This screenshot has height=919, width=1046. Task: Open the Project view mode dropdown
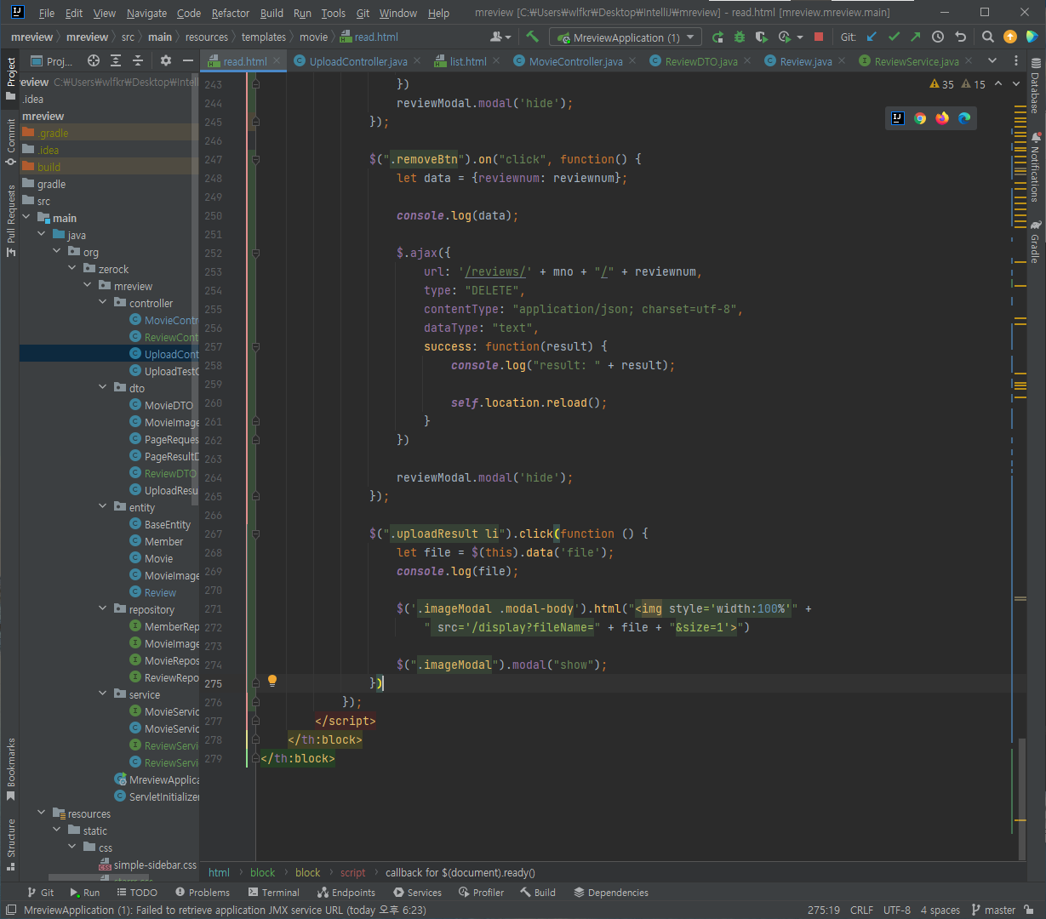(54, 61)
